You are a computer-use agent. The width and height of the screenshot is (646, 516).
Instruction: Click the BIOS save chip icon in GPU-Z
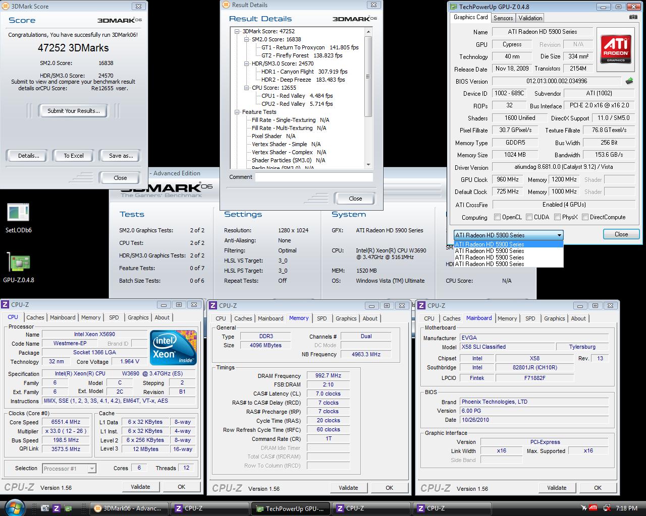click(629, 81)
